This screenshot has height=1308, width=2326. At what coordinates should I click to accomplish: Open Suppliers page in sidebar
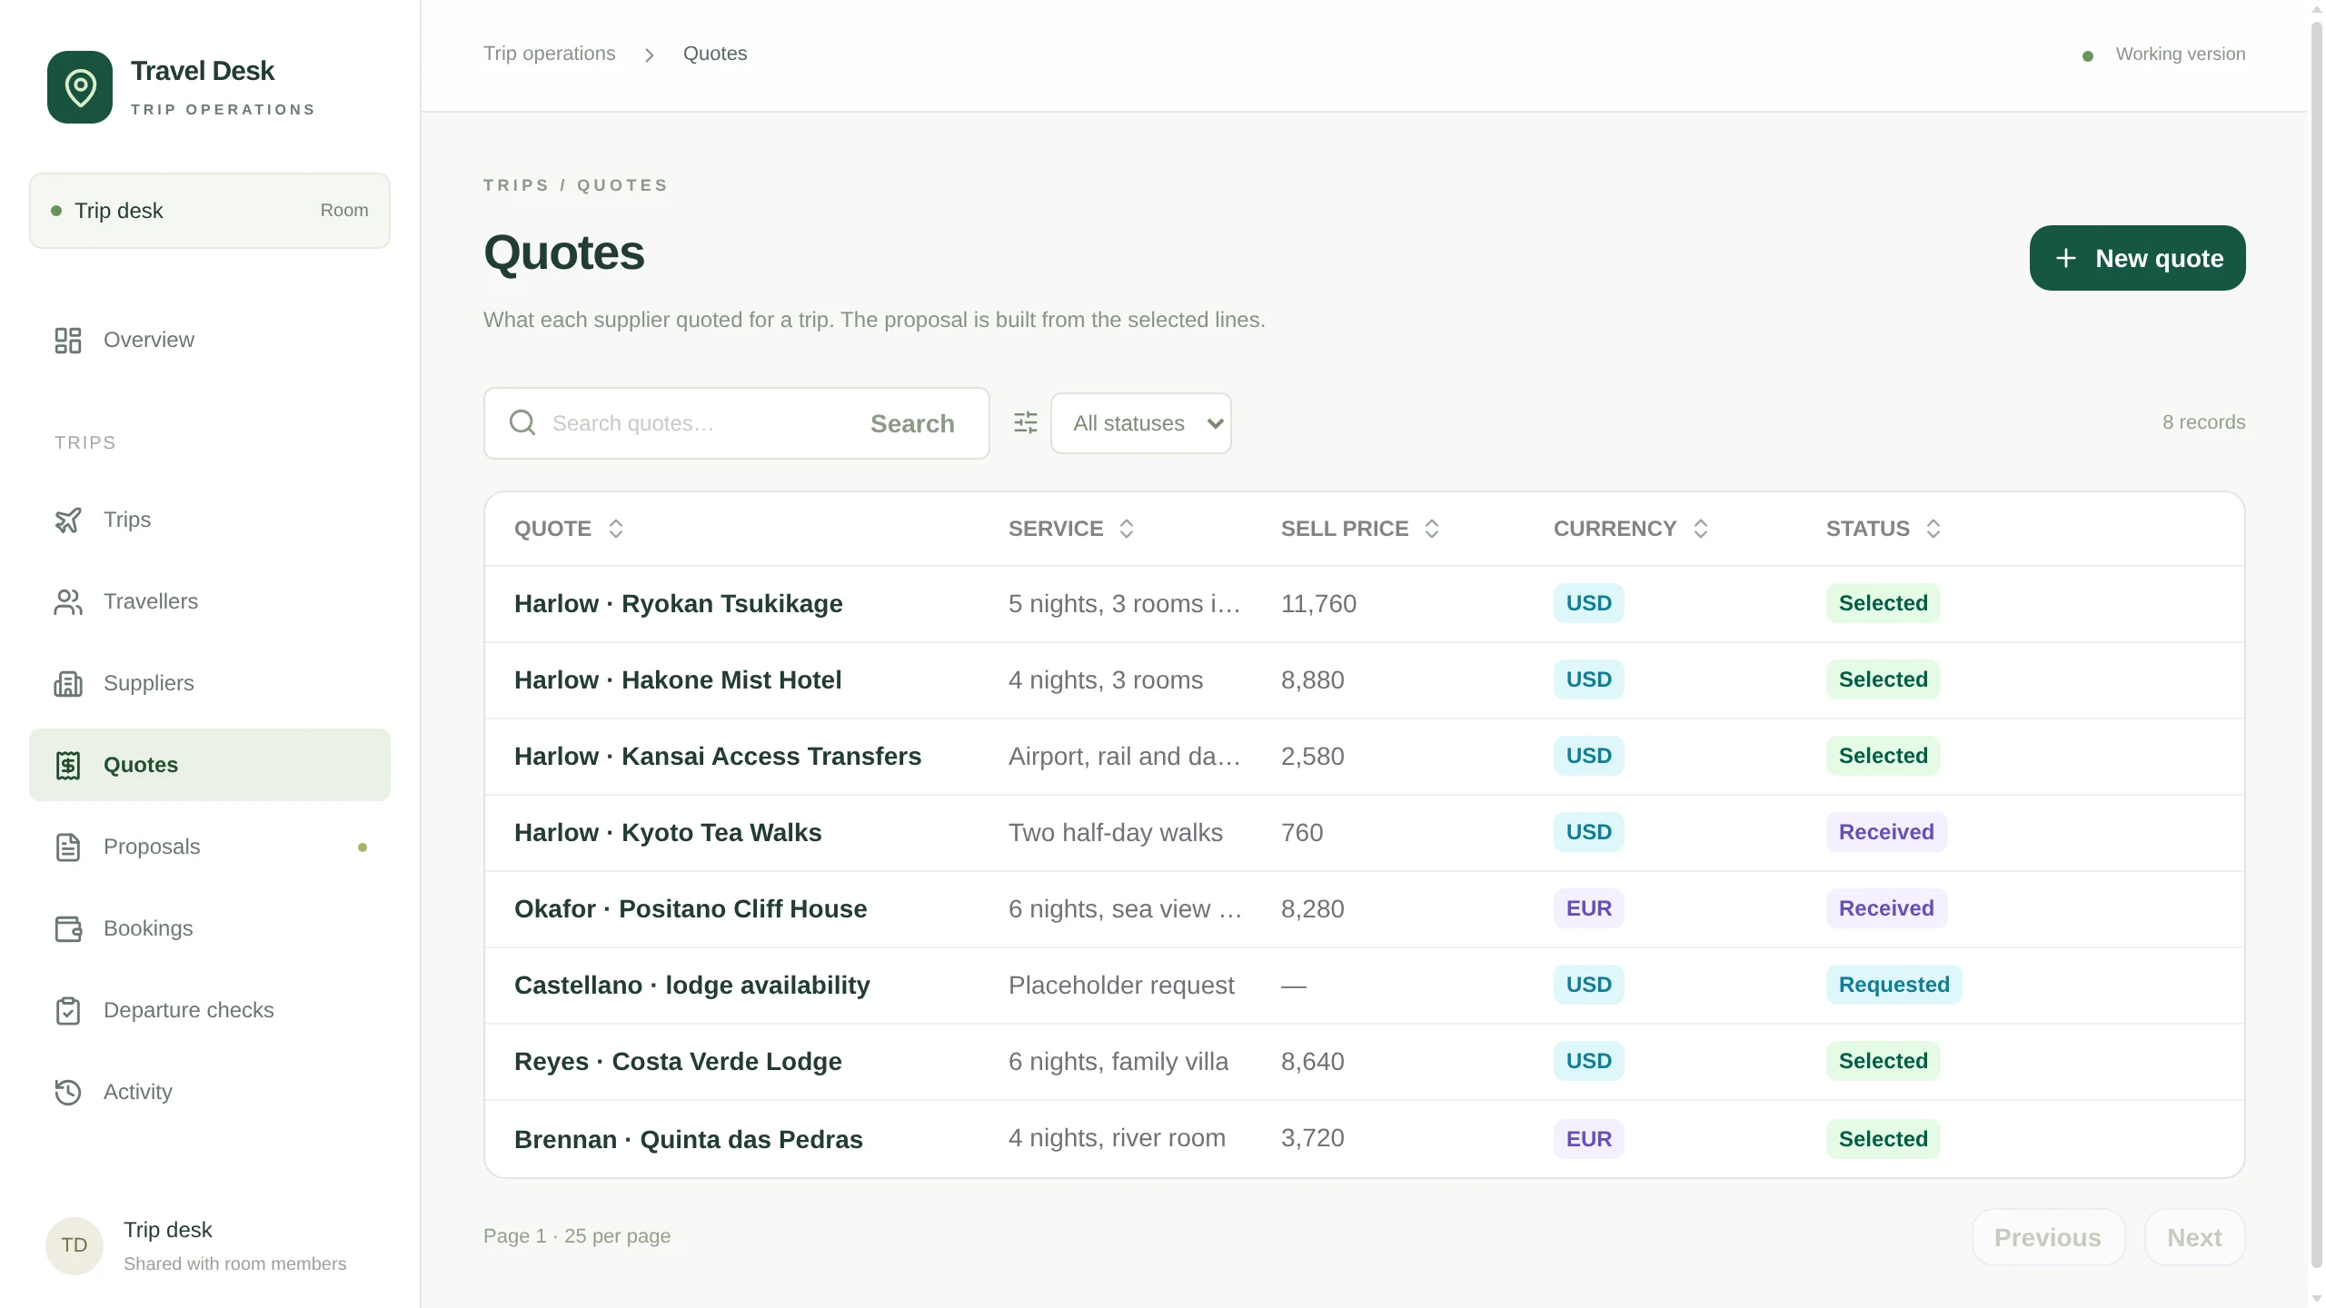click(x=210, y=683)
